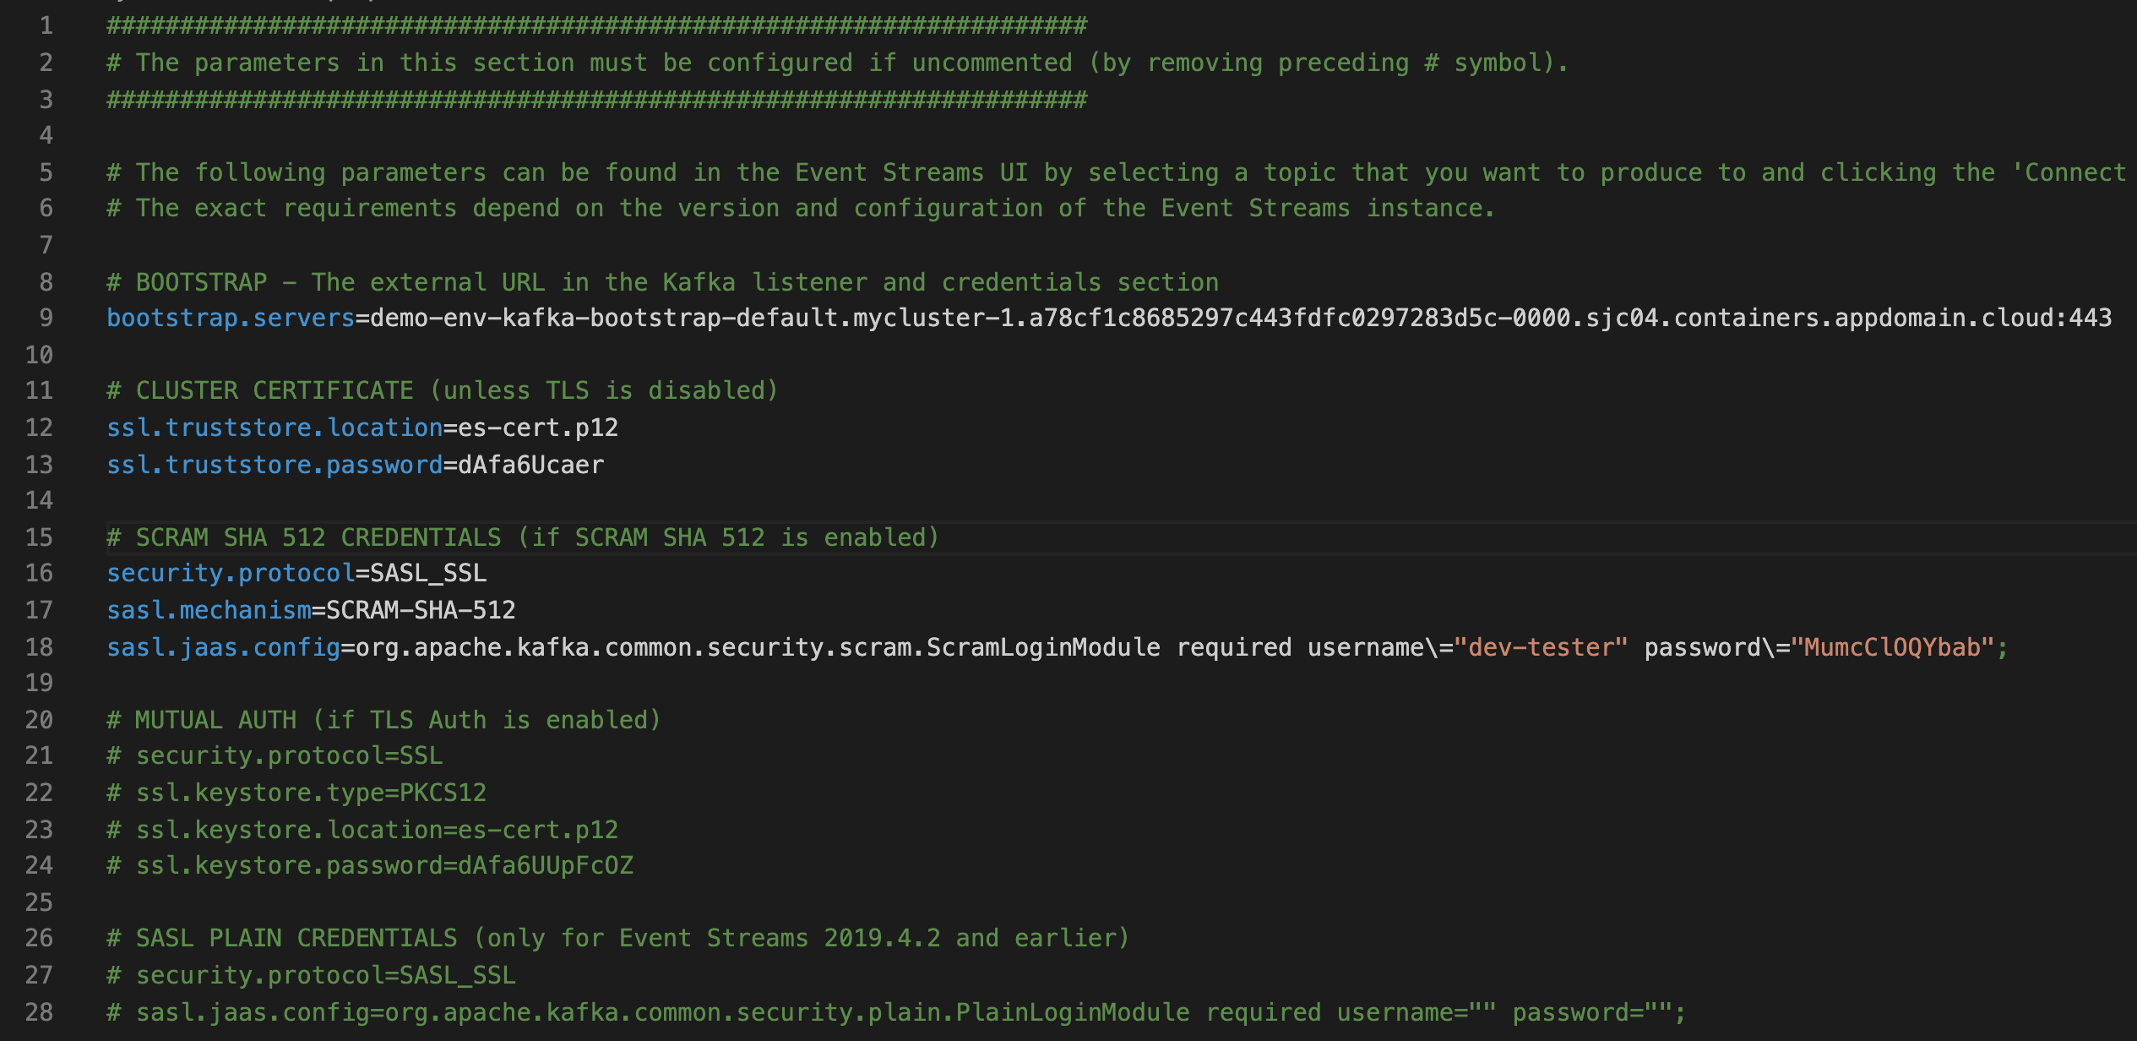Click the sasl.jaas.config key on line 18
This screenshot has height=1041, width=2137.
click(223, 648)
